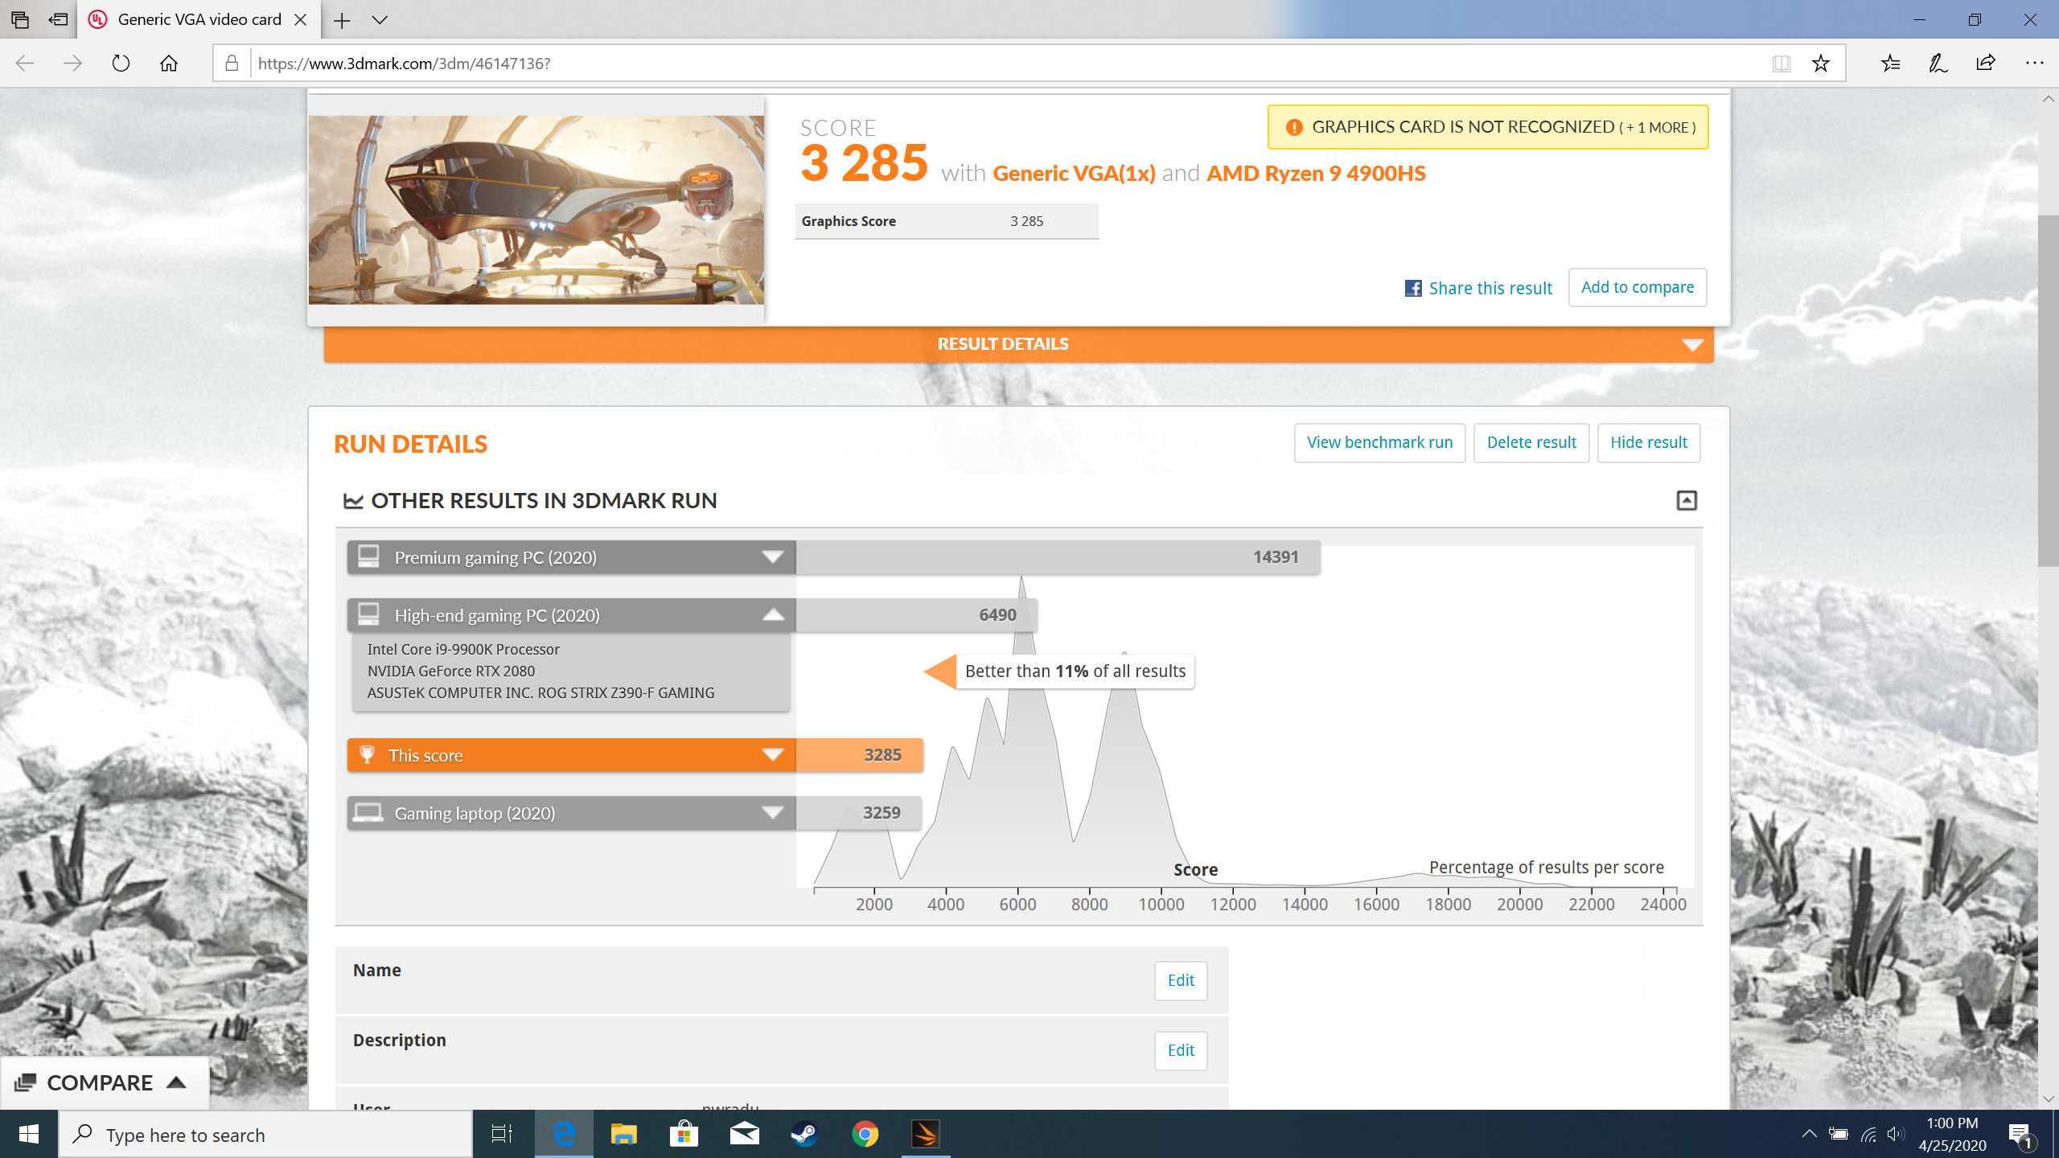Expand the RESULT DETAILS orange bar
The height and width of the screenshot is (1158, 2059).
point(1019,344)
